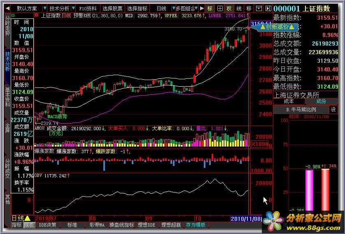Switch to 基本资料 side tab
The width and height of the screenshot is (345, 234).
pos(7,97)
